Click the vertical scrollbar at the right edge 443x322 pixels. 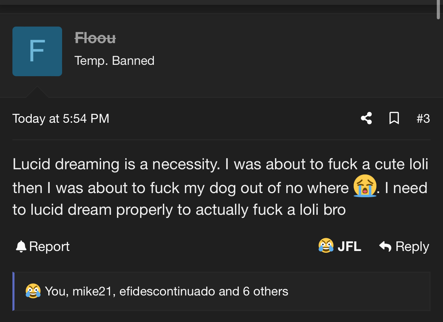tap(438, 10)
